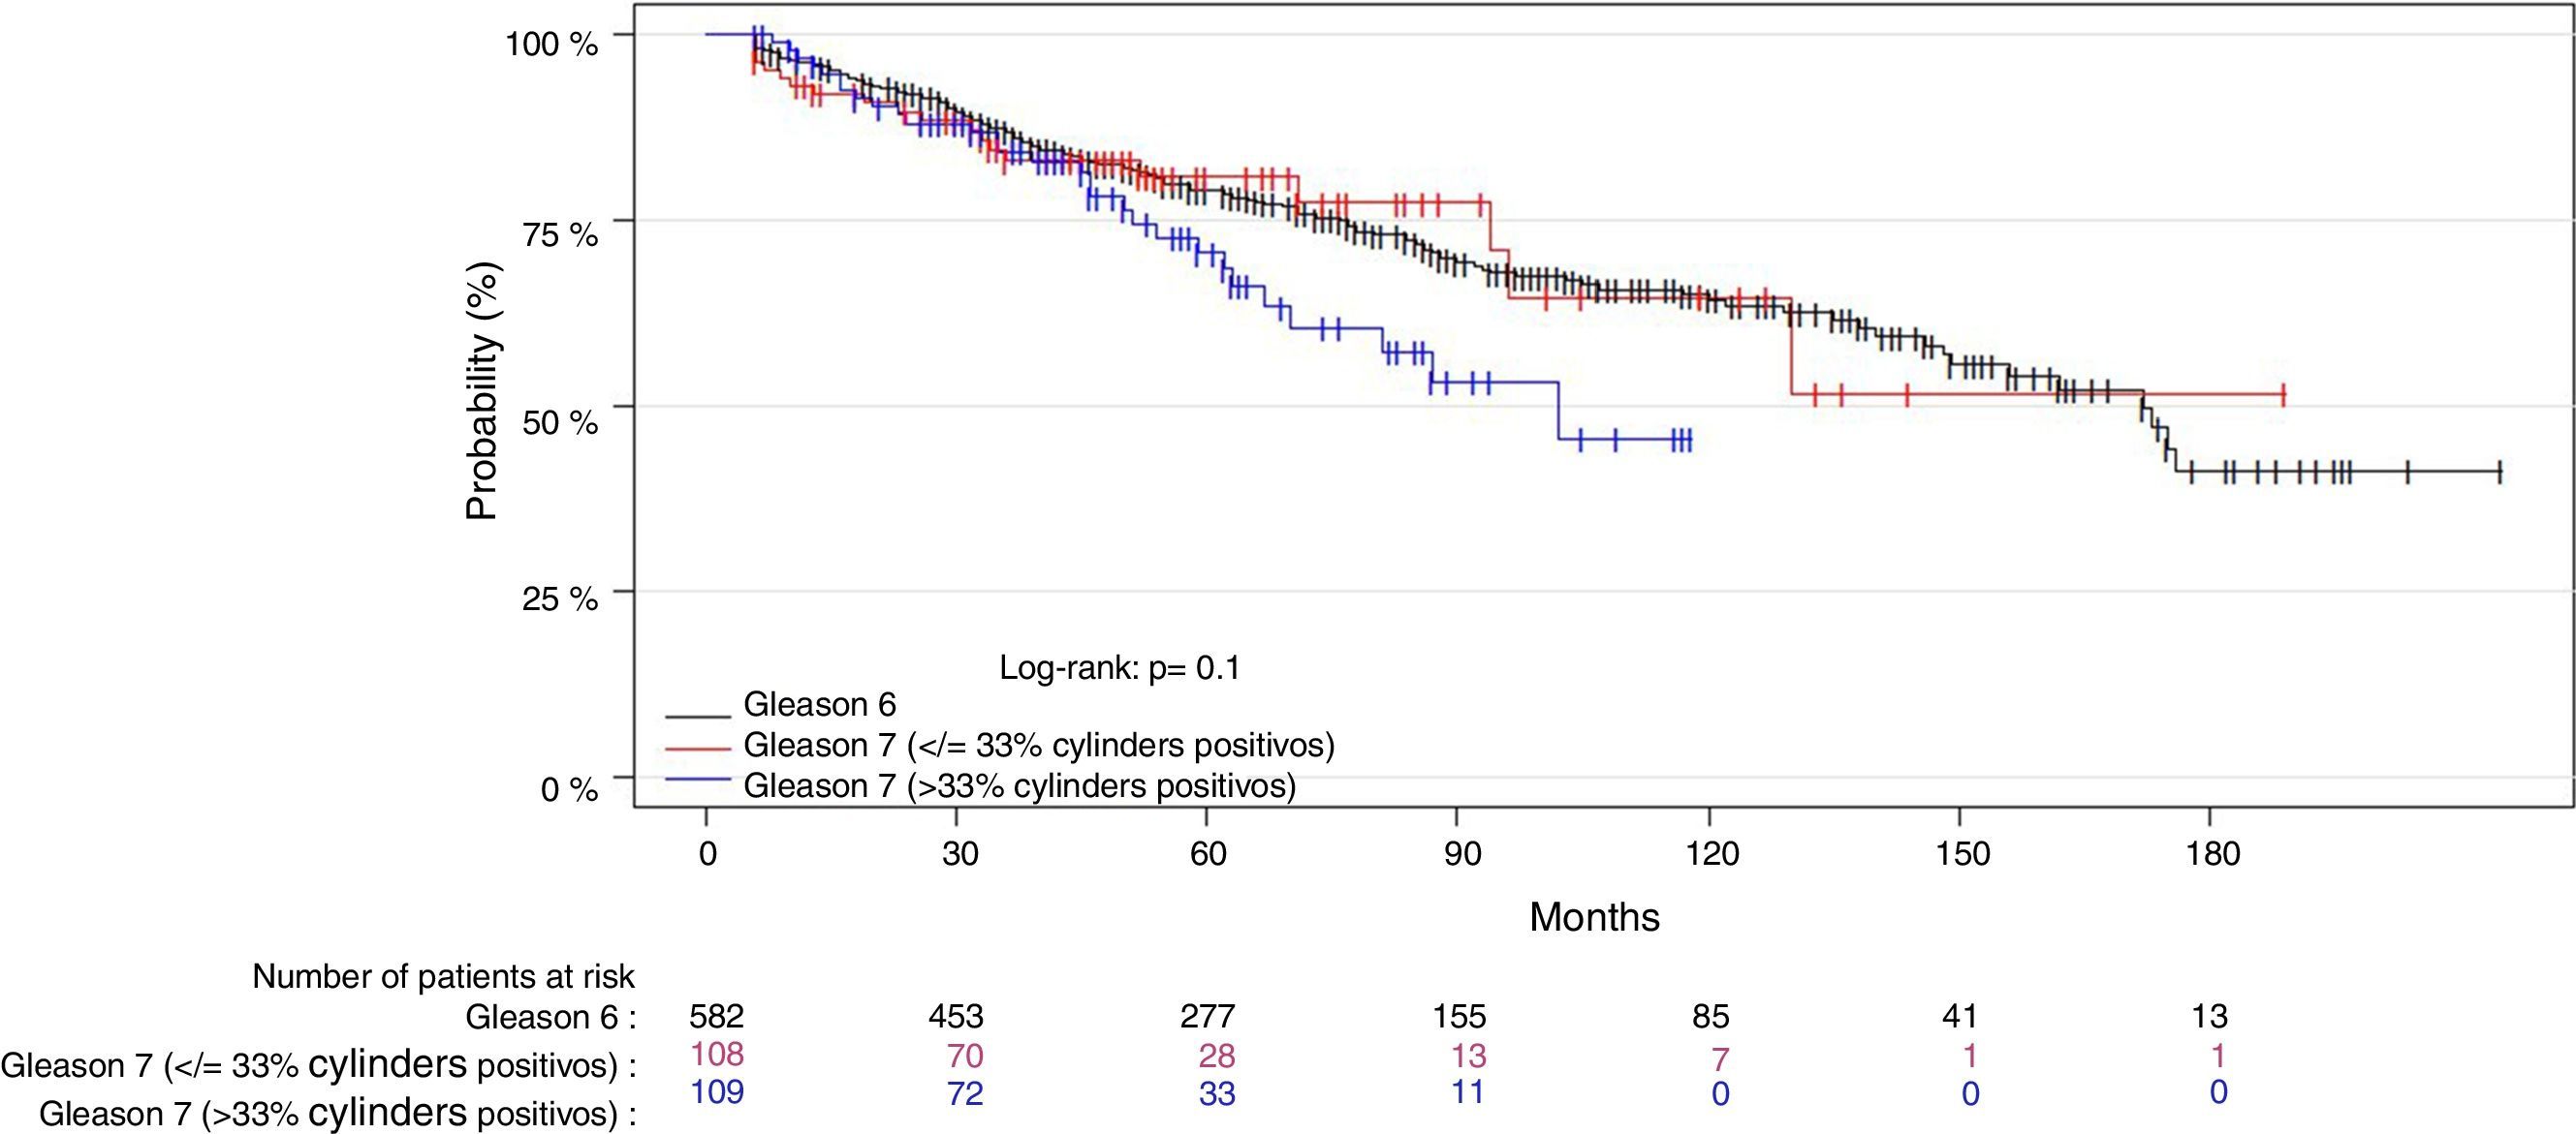Viewport: 2576px width, 1134px height.
Task: Select the 180 tick on the months axis
Action: point(2211,854)
